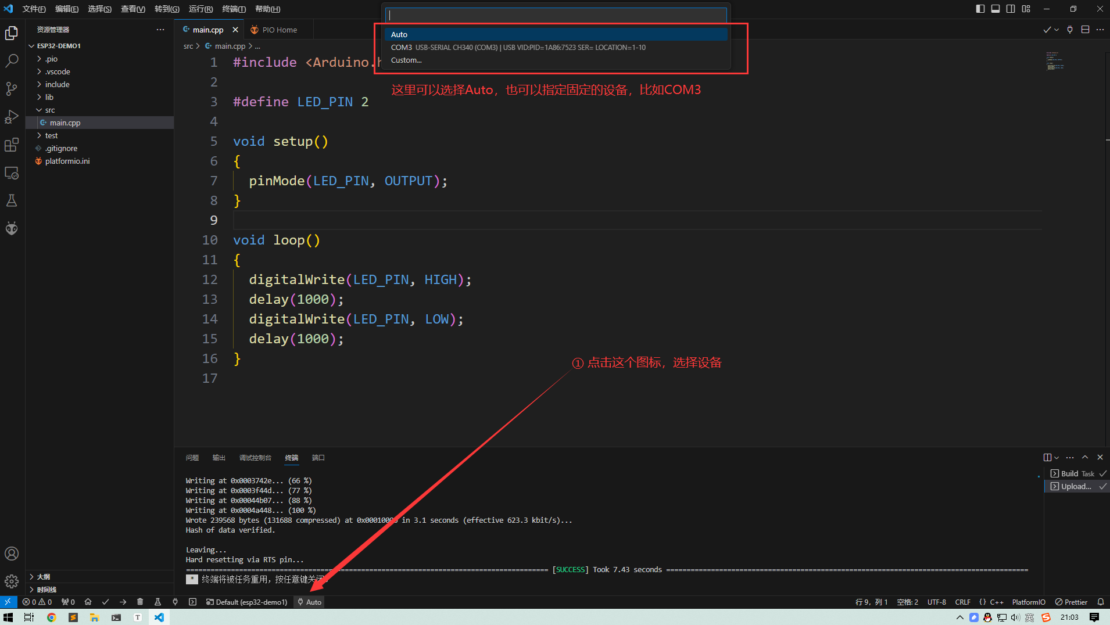
Task: Expand the .vscode folder
Action: tap(100, 71)
